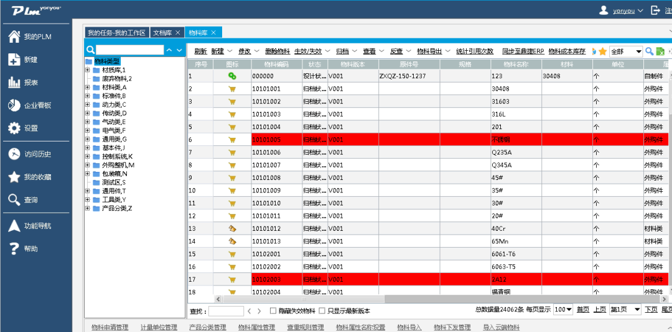Open 产品分类管理 in the bottom menu
Image resolution: width=672 pixels, height=332 pixels.
coord(207,327)
